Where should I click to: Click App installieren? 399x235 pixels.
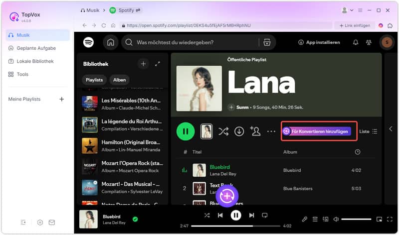(x=319, y=42)
